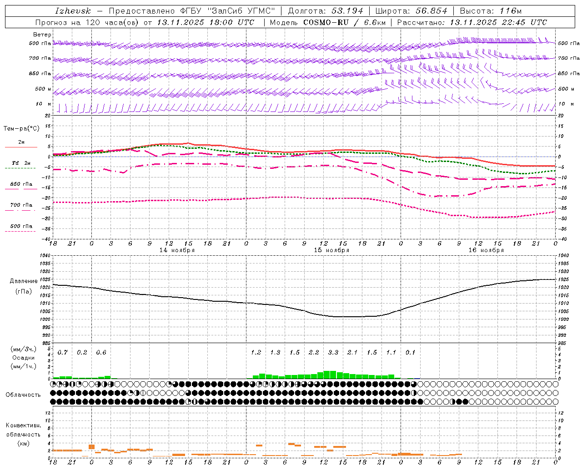Click the calculated time 13.11.2025 22:45 UTC
This screenshot has width=582, height=466.
(x=498, y=22)
